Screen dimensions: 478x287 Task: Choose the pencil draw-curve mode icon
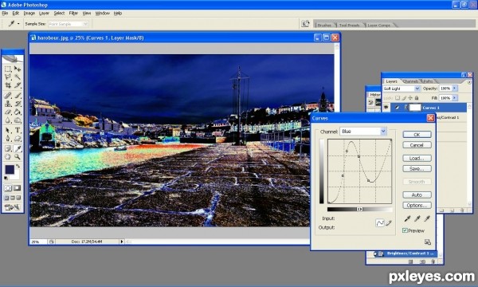point(389,223)
